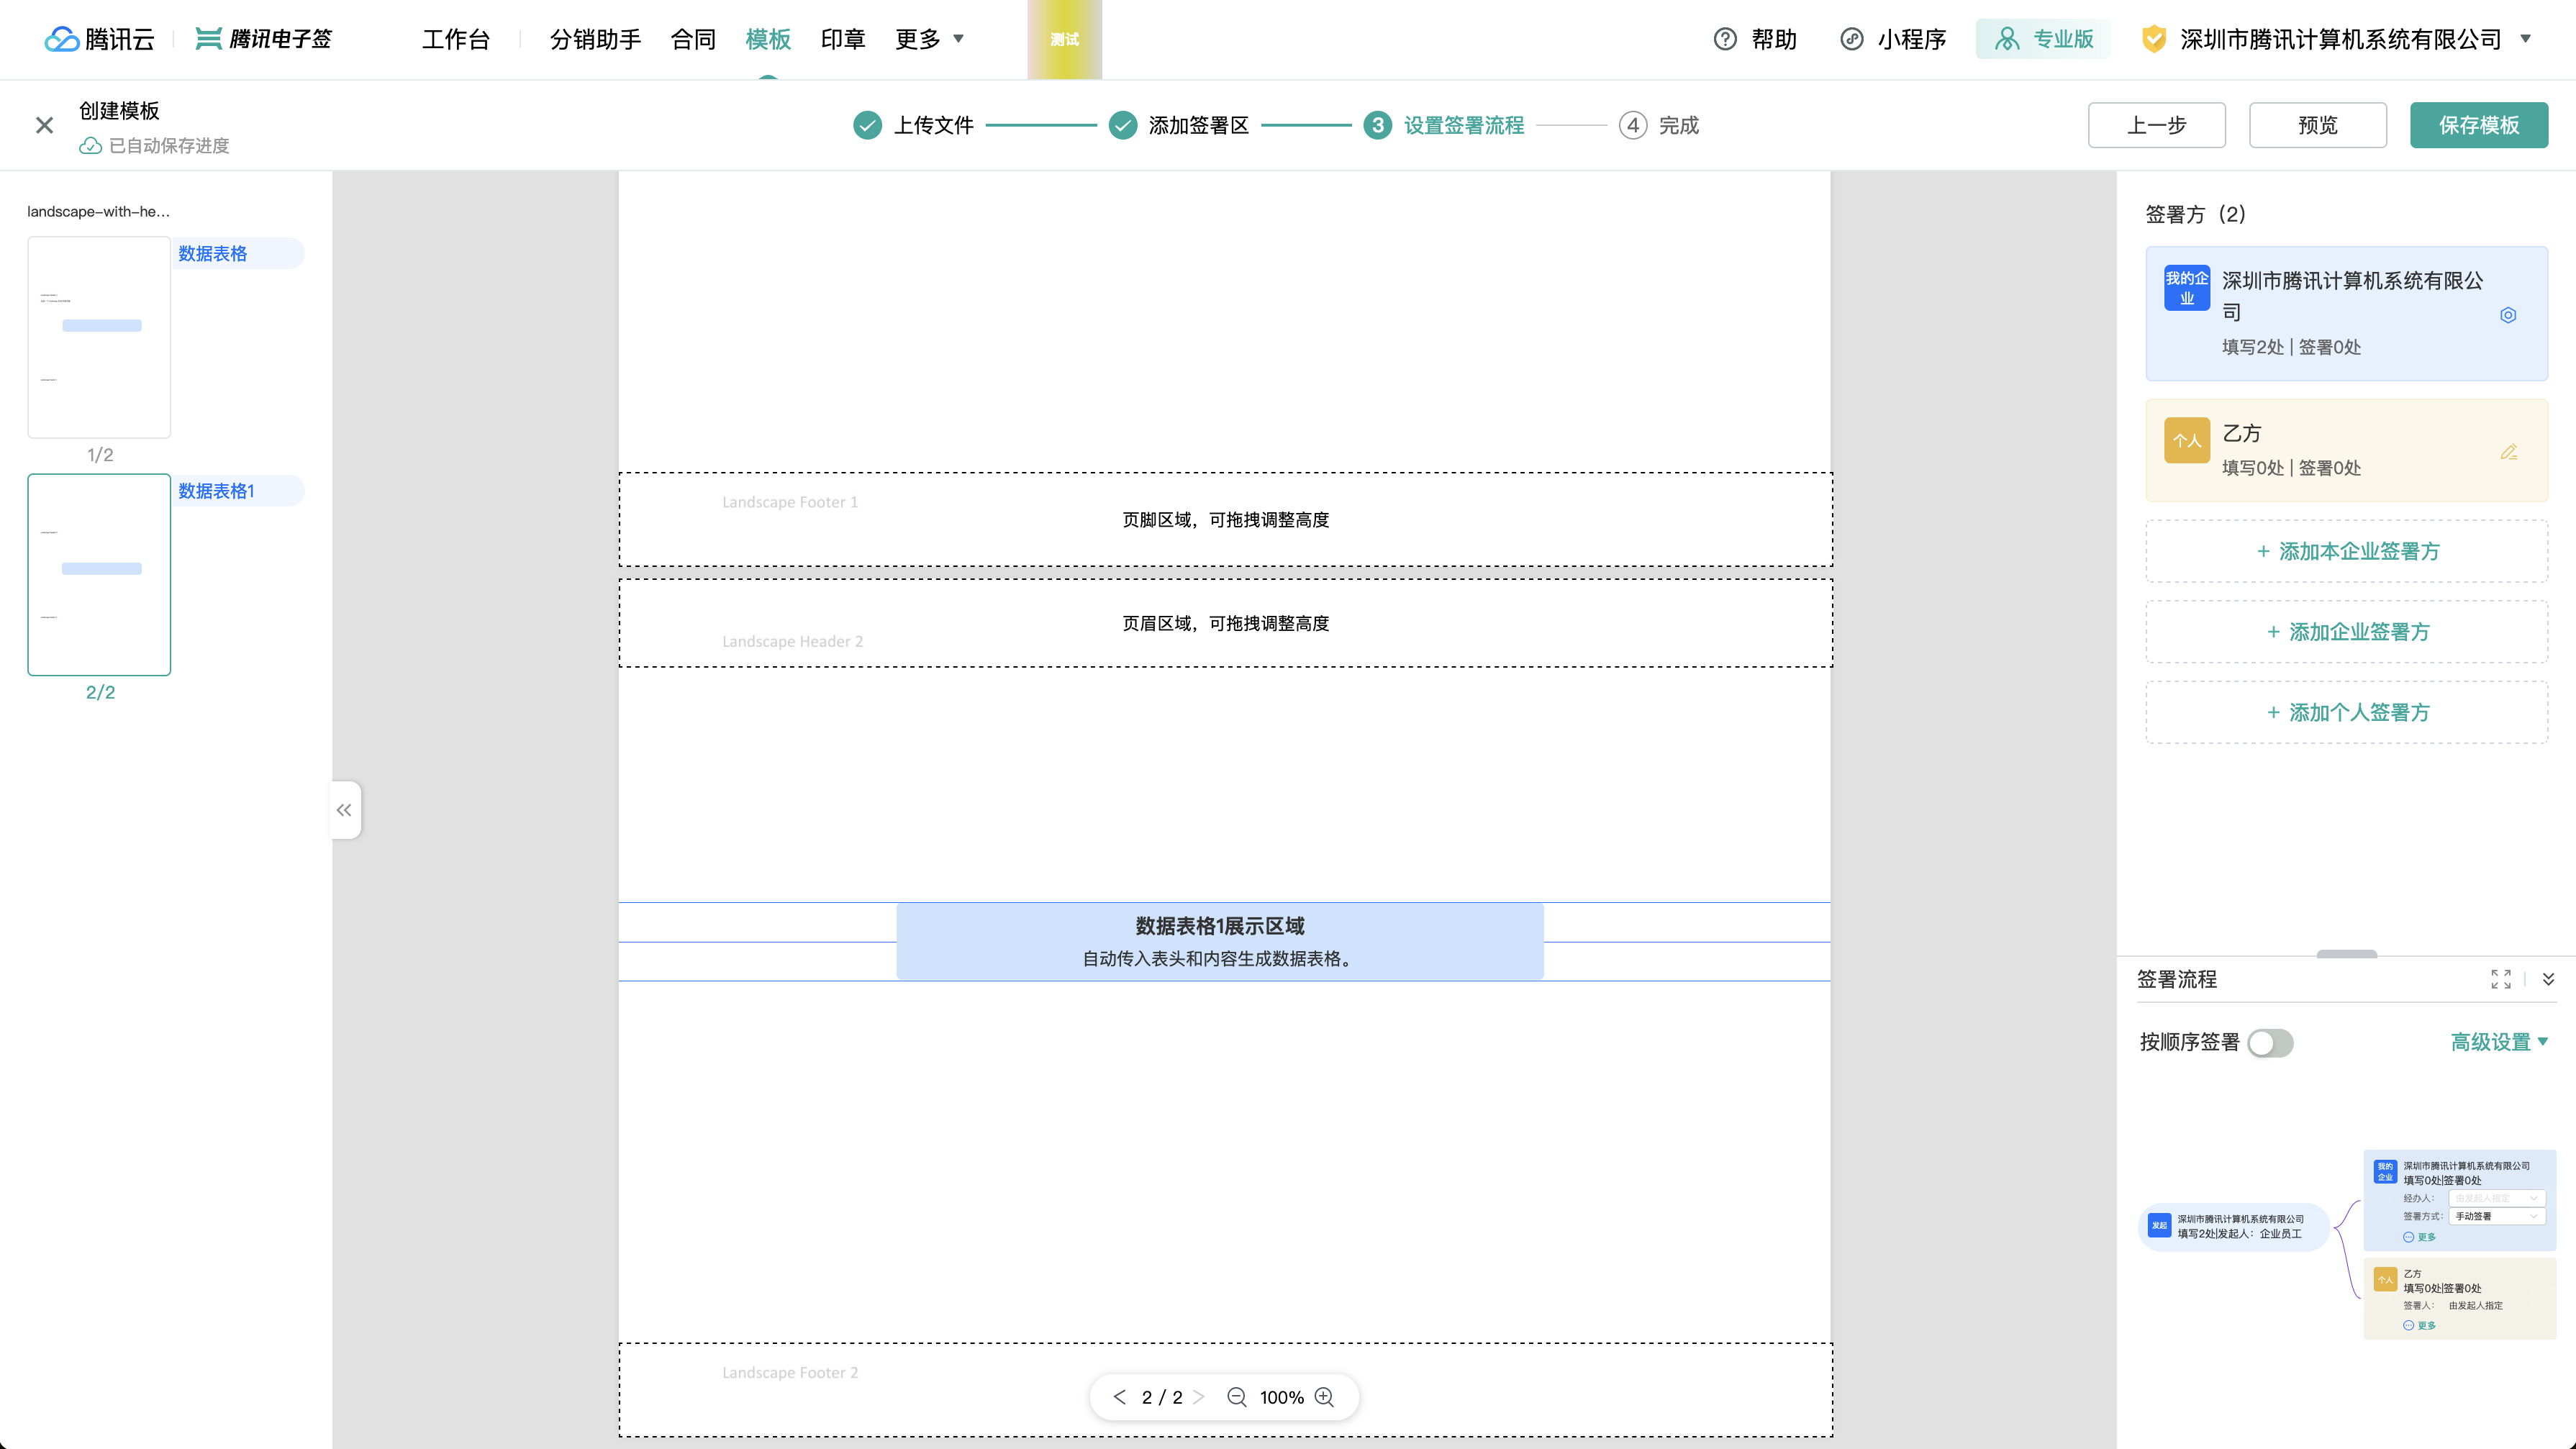
Task: Click the 已自动保存进度 cloud icon
Action: click(x=90, y=146)
